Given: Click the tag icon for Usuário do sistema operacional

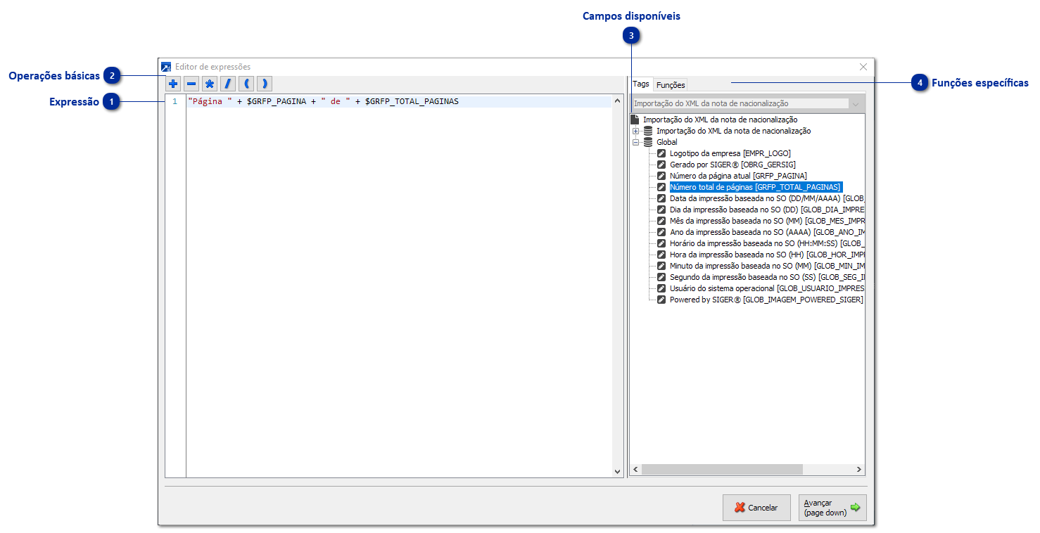Looking at the screenshot, I should [x=661, y=288].
